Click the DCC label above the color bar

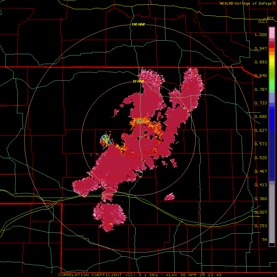click(x=270, y=18)
